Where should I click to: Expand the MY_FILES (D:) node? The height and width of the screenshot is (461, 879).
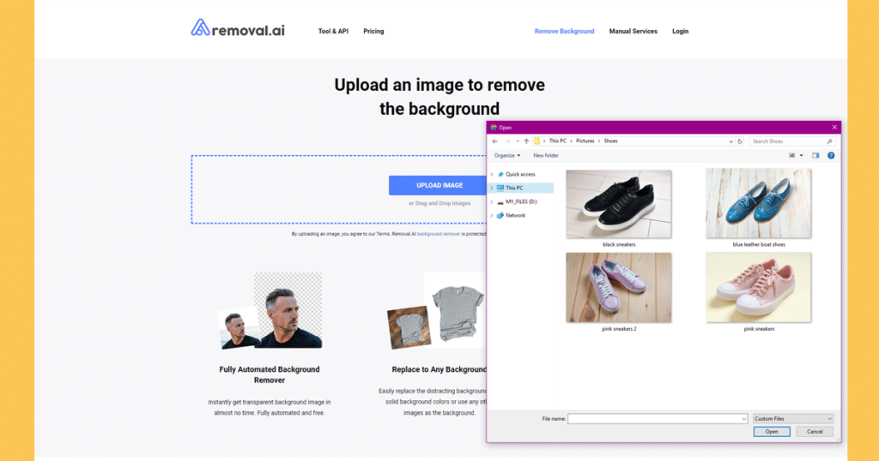click(x=492, y=201)
